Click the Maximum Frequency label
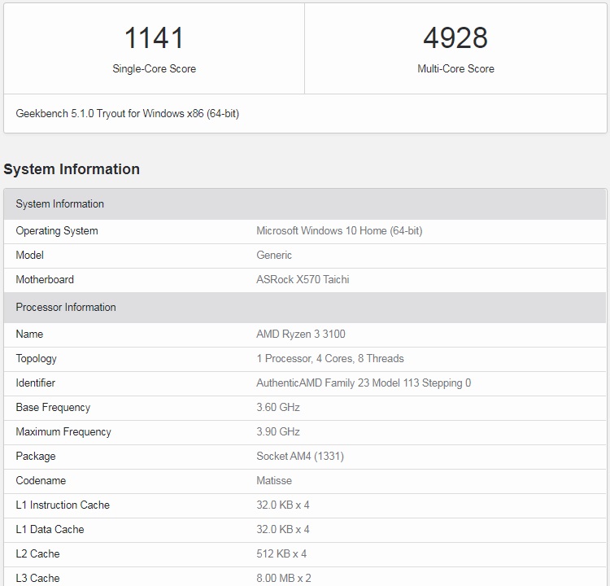This screenshot has height=586, width=610. [63, 431]
